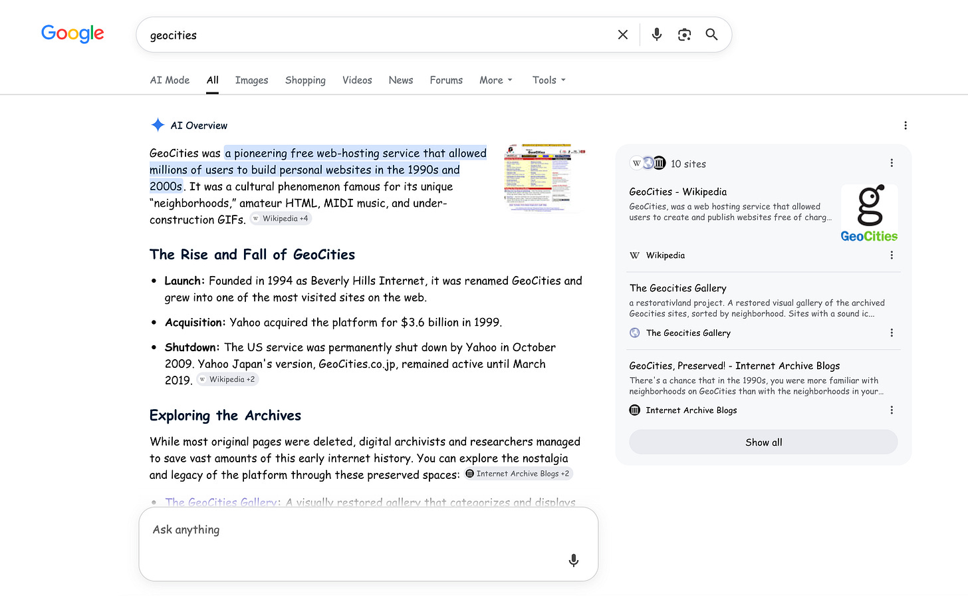Open three-dot menu for The Geocities Gallery source
Viewport: 968px width, 596px height.
click(892, 333)
